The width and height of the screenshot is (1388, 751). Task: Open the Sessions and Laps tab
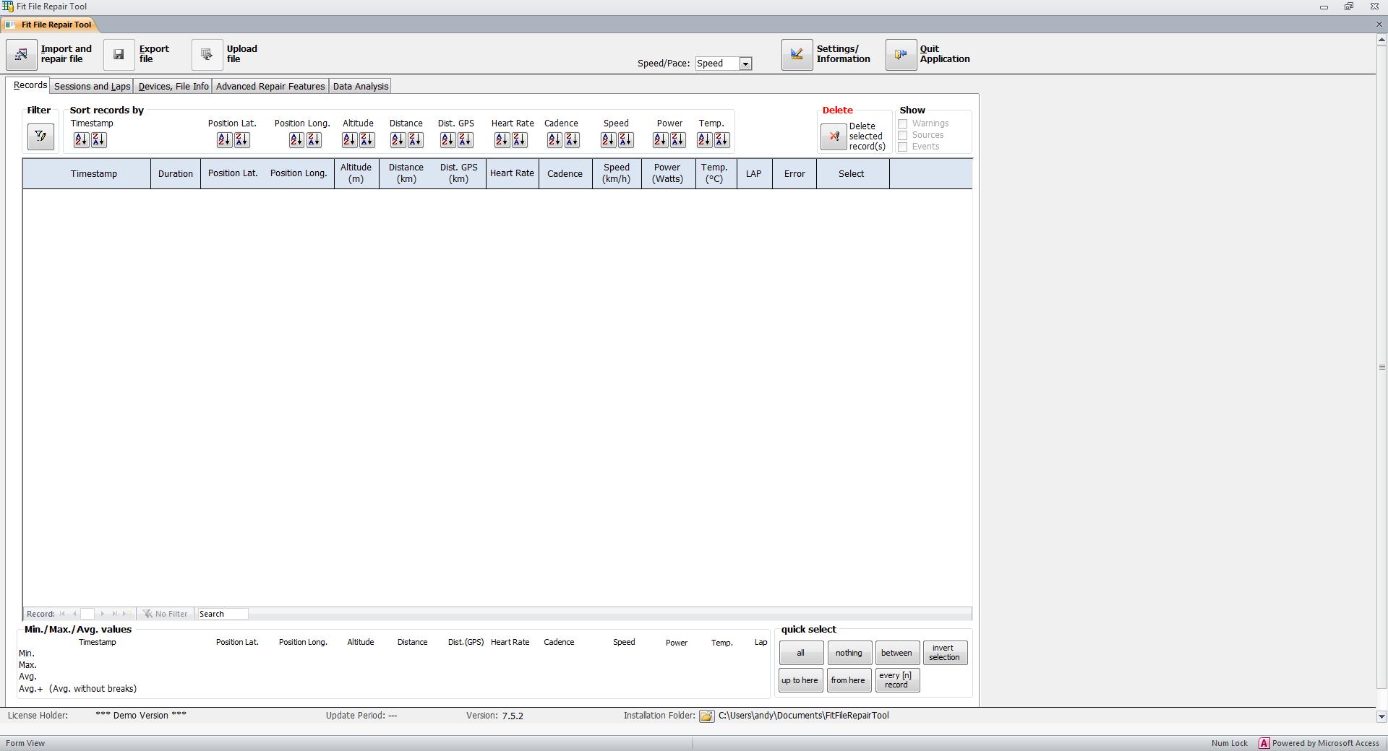click(92, 86)
